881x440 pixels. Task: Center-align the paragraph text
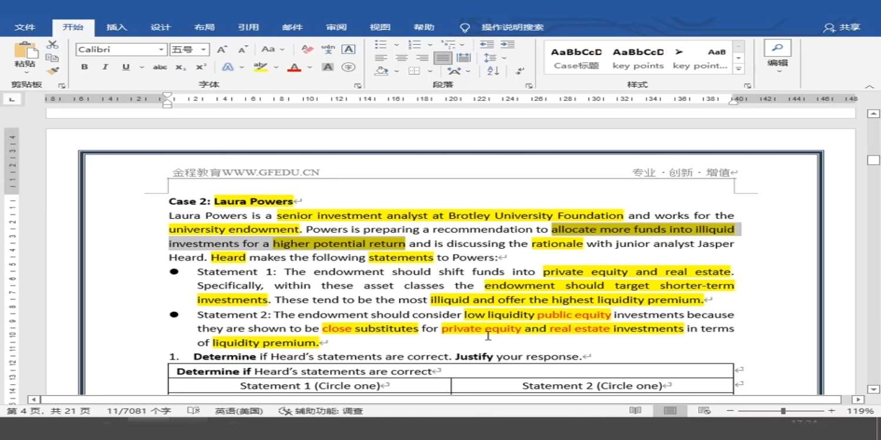[x=402, y=58]
